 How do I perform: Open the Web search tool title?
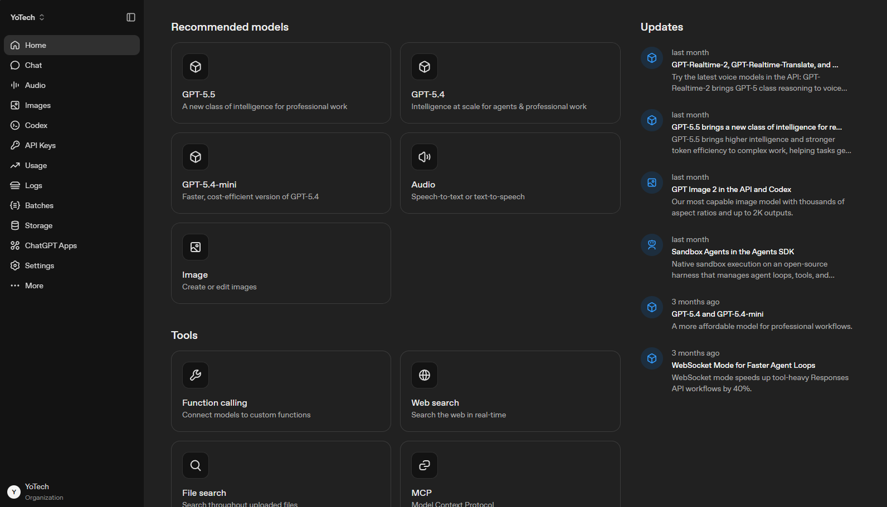tap(435, 403)
